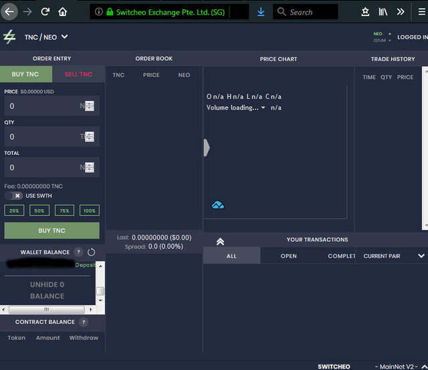Click wallet scrollbar up arrow
The height and width of the screenshot is (370, 428).
click(x=100, y=266)
